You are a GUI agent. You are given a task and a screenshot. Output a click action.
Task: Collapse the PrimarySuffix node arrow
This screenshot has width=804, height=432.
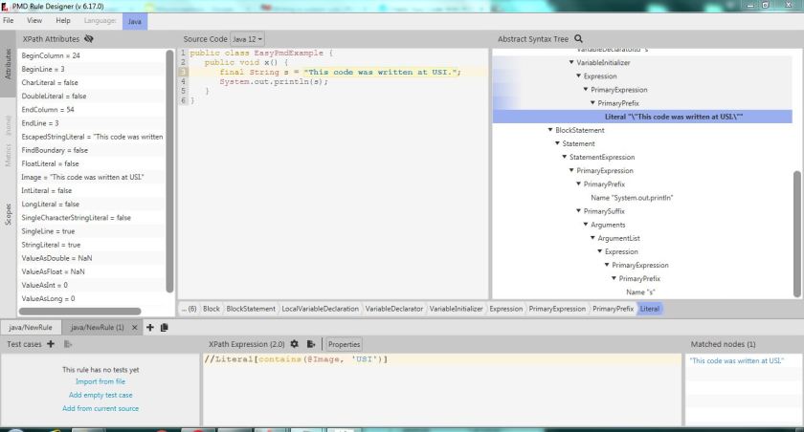click(578, 211)
